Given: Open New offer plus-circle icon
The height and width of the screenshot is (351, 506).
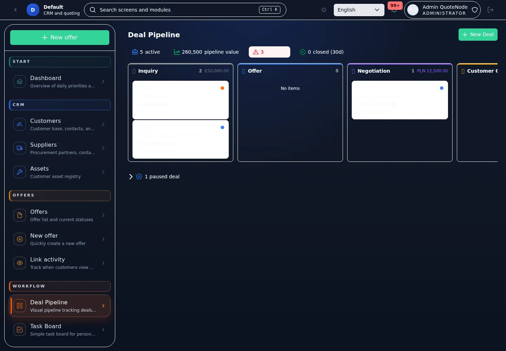Looking at the screenshot, I should pos(20,239).
